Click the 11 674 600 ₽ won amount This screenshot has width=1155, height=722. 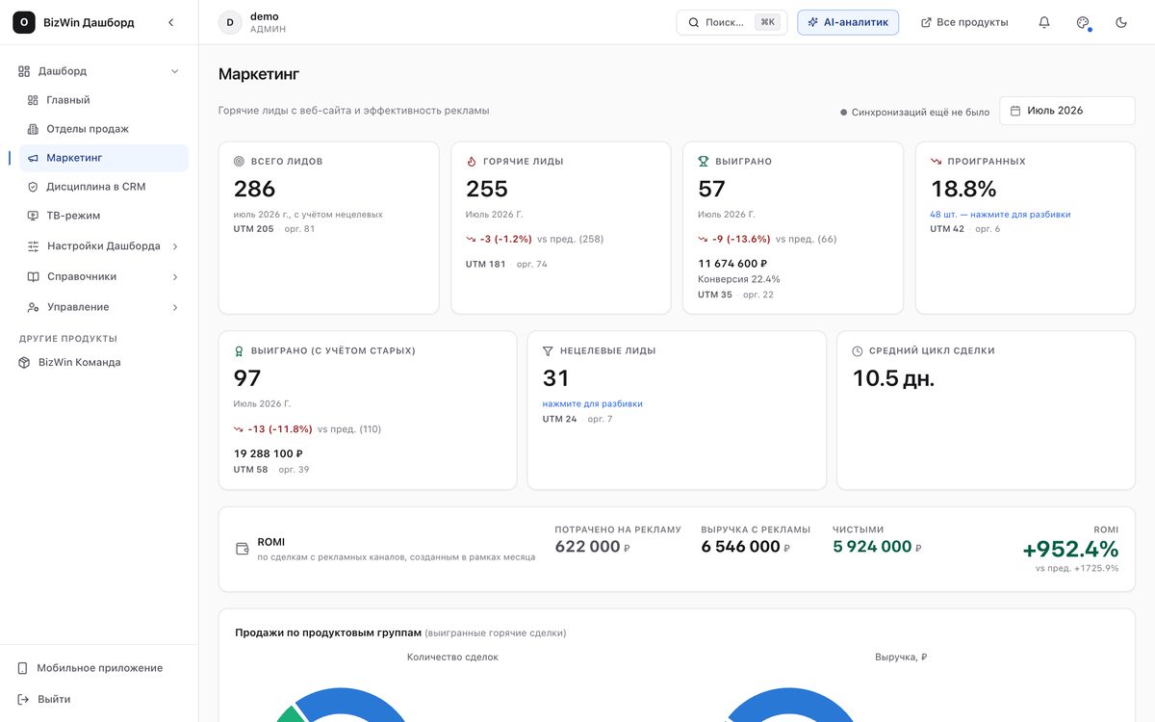(732, 264)
